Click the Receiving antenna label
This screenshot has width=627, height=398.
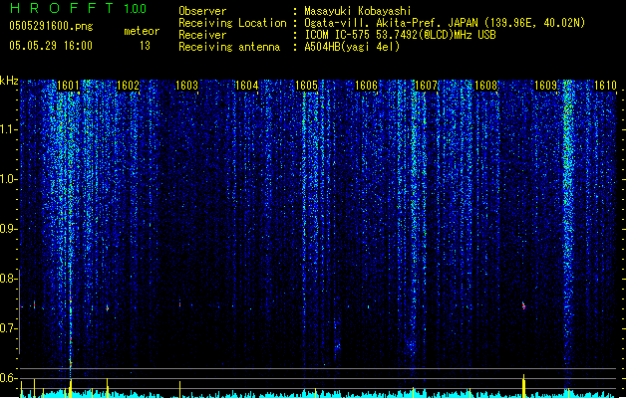[229, 47]
